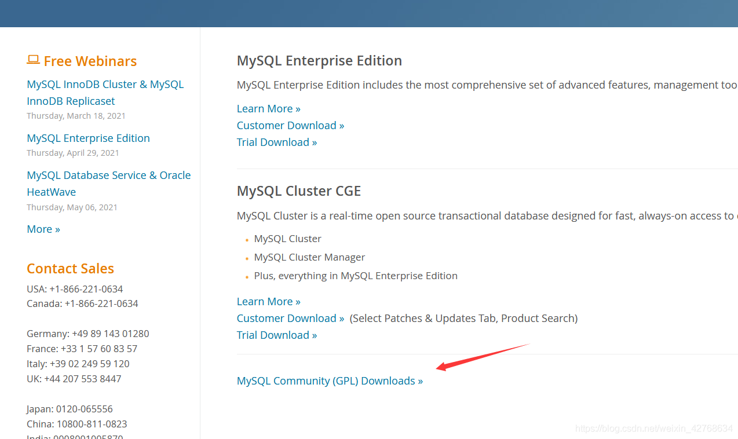Click the Italy: +39 02 249 59 120 number

pos(78,364)
